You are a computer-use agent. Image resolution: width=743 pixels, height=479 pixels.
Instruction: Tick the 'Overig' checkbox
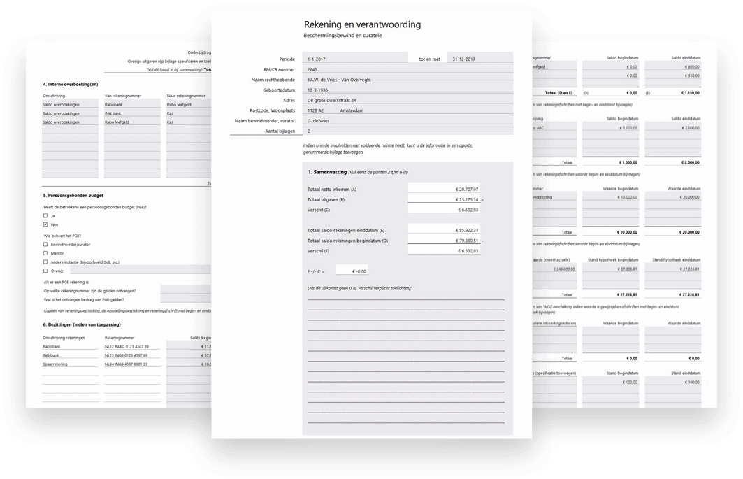point(45,271)
